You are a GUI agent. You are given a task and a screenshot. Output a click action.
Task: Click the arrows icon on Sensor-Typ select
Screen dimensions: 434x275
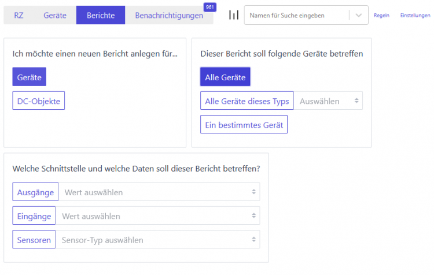(253, 239)
